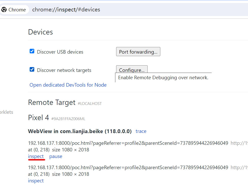Pause the first poc.html WebView target
Image resolution: width=248 pixels, height=190 pixels.
pos(56,156)
